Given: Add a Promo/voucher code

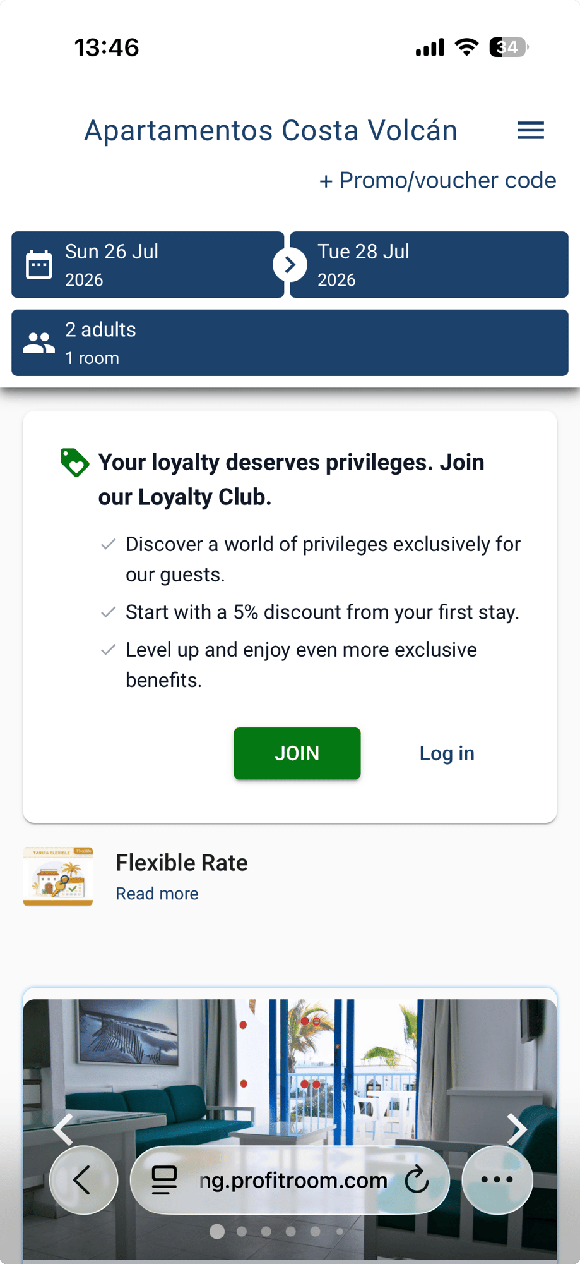Looking at the screenshot, I should click(x=438, y=181).
